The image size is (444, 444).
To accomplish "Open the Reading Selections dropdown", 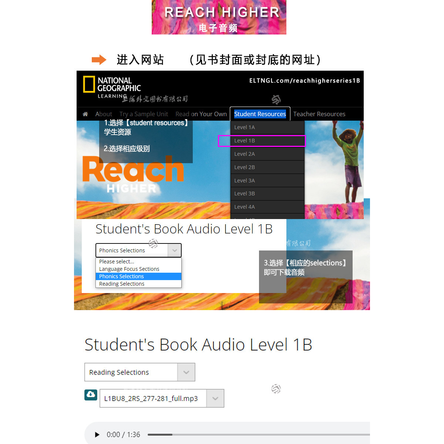I will tap(139, 372).
